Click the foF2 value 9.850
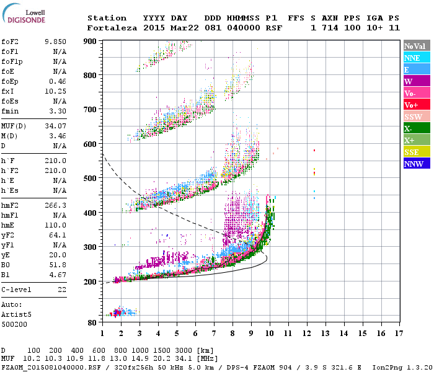 [x=55, y=42]
